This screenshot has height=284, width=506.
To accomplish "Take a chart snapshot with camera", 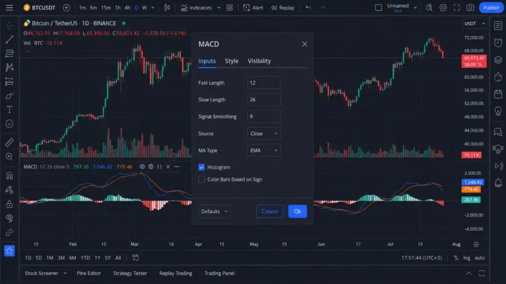I will (470, 7).
